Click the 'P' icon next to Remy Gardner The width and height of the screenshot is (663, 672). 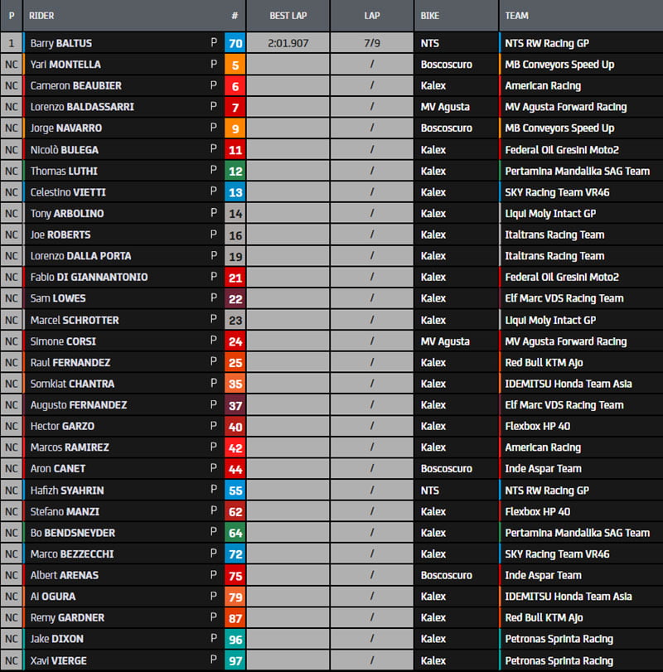213,618
